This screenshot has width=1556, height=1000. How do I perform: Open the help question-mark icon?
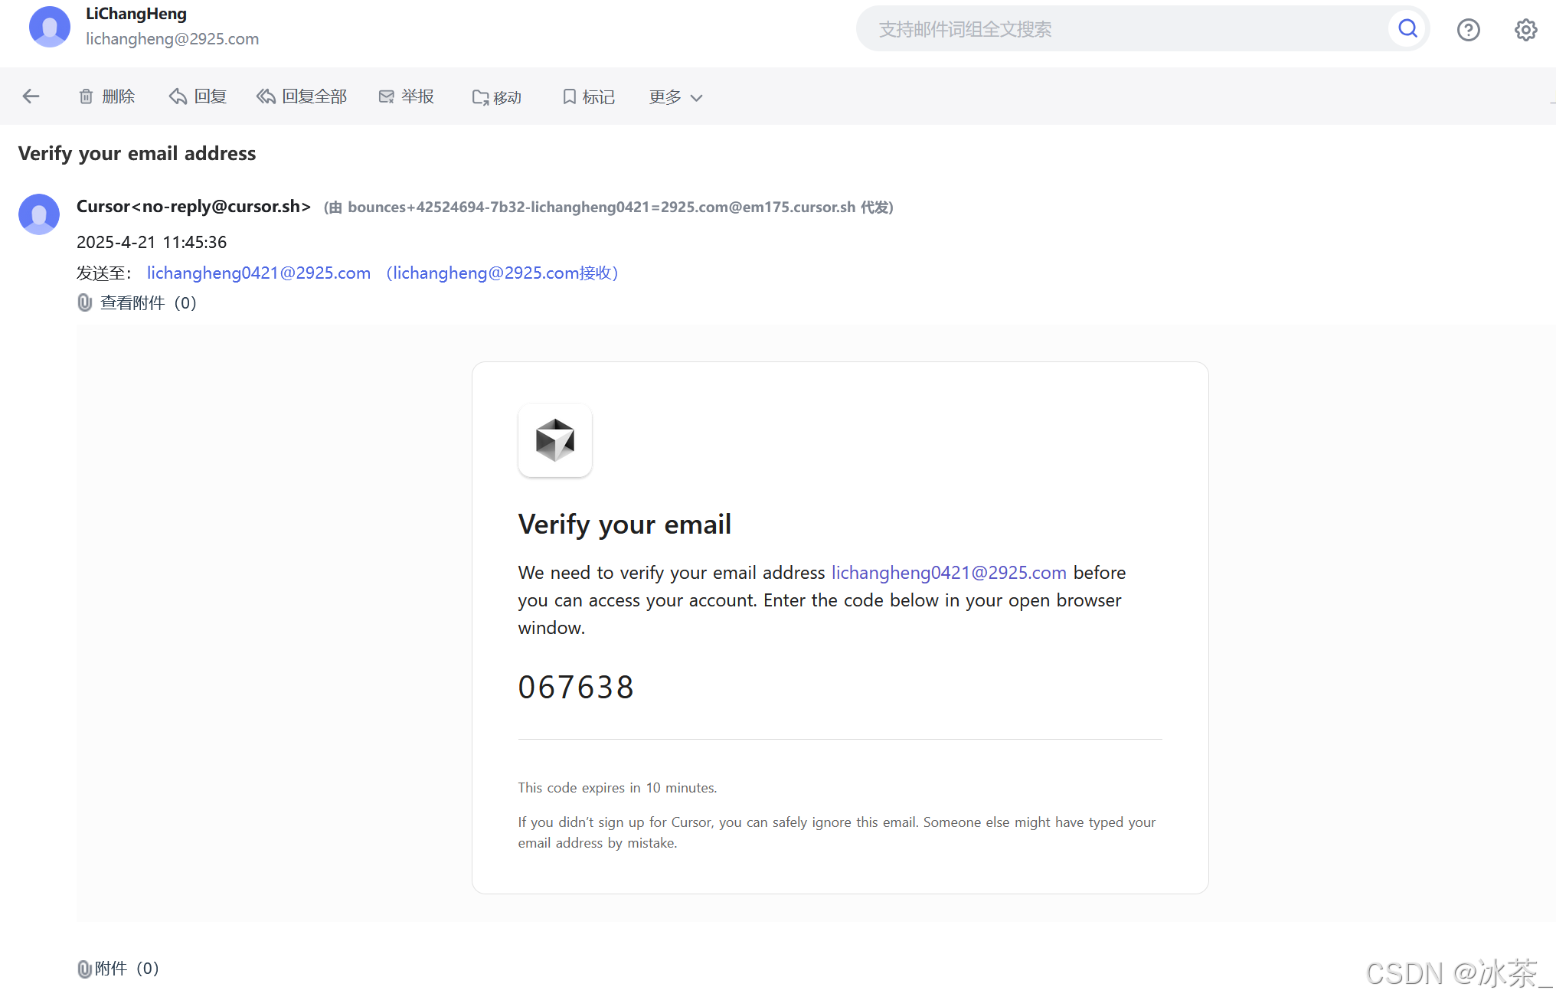pyautogui.click(x=1468, y=30)
